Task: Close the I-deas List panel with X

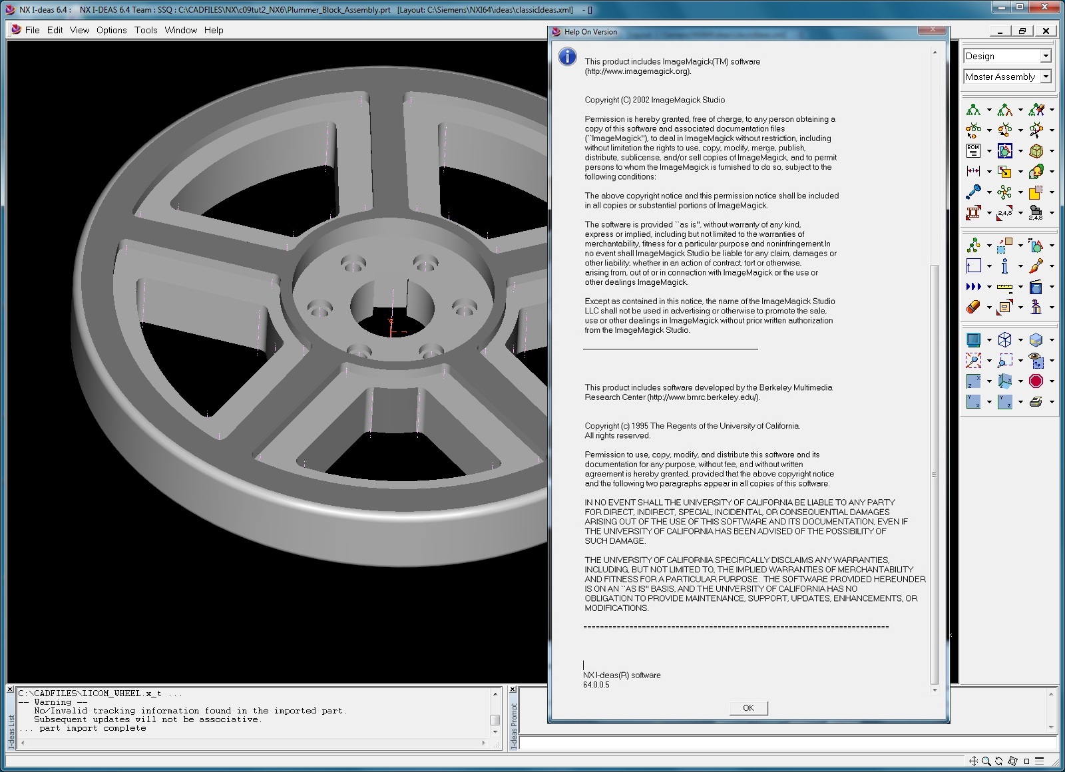Action: click(11, 690)
